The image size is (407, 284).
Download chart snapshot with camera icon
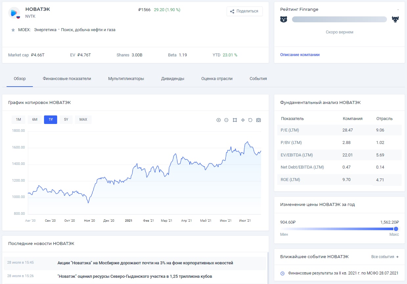(259, 120)
